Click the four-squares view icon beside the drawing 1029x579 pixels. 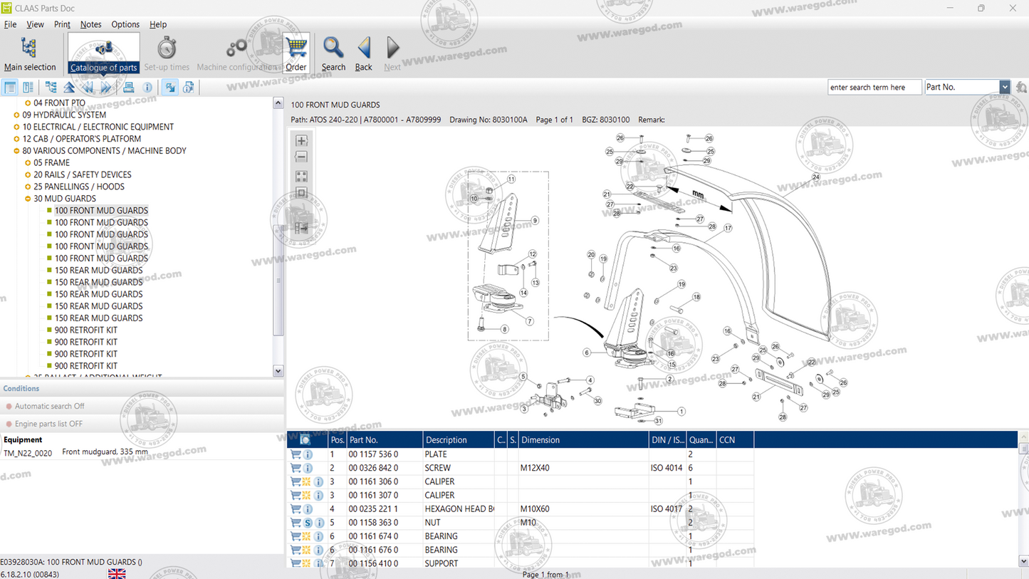click(301, 176)
